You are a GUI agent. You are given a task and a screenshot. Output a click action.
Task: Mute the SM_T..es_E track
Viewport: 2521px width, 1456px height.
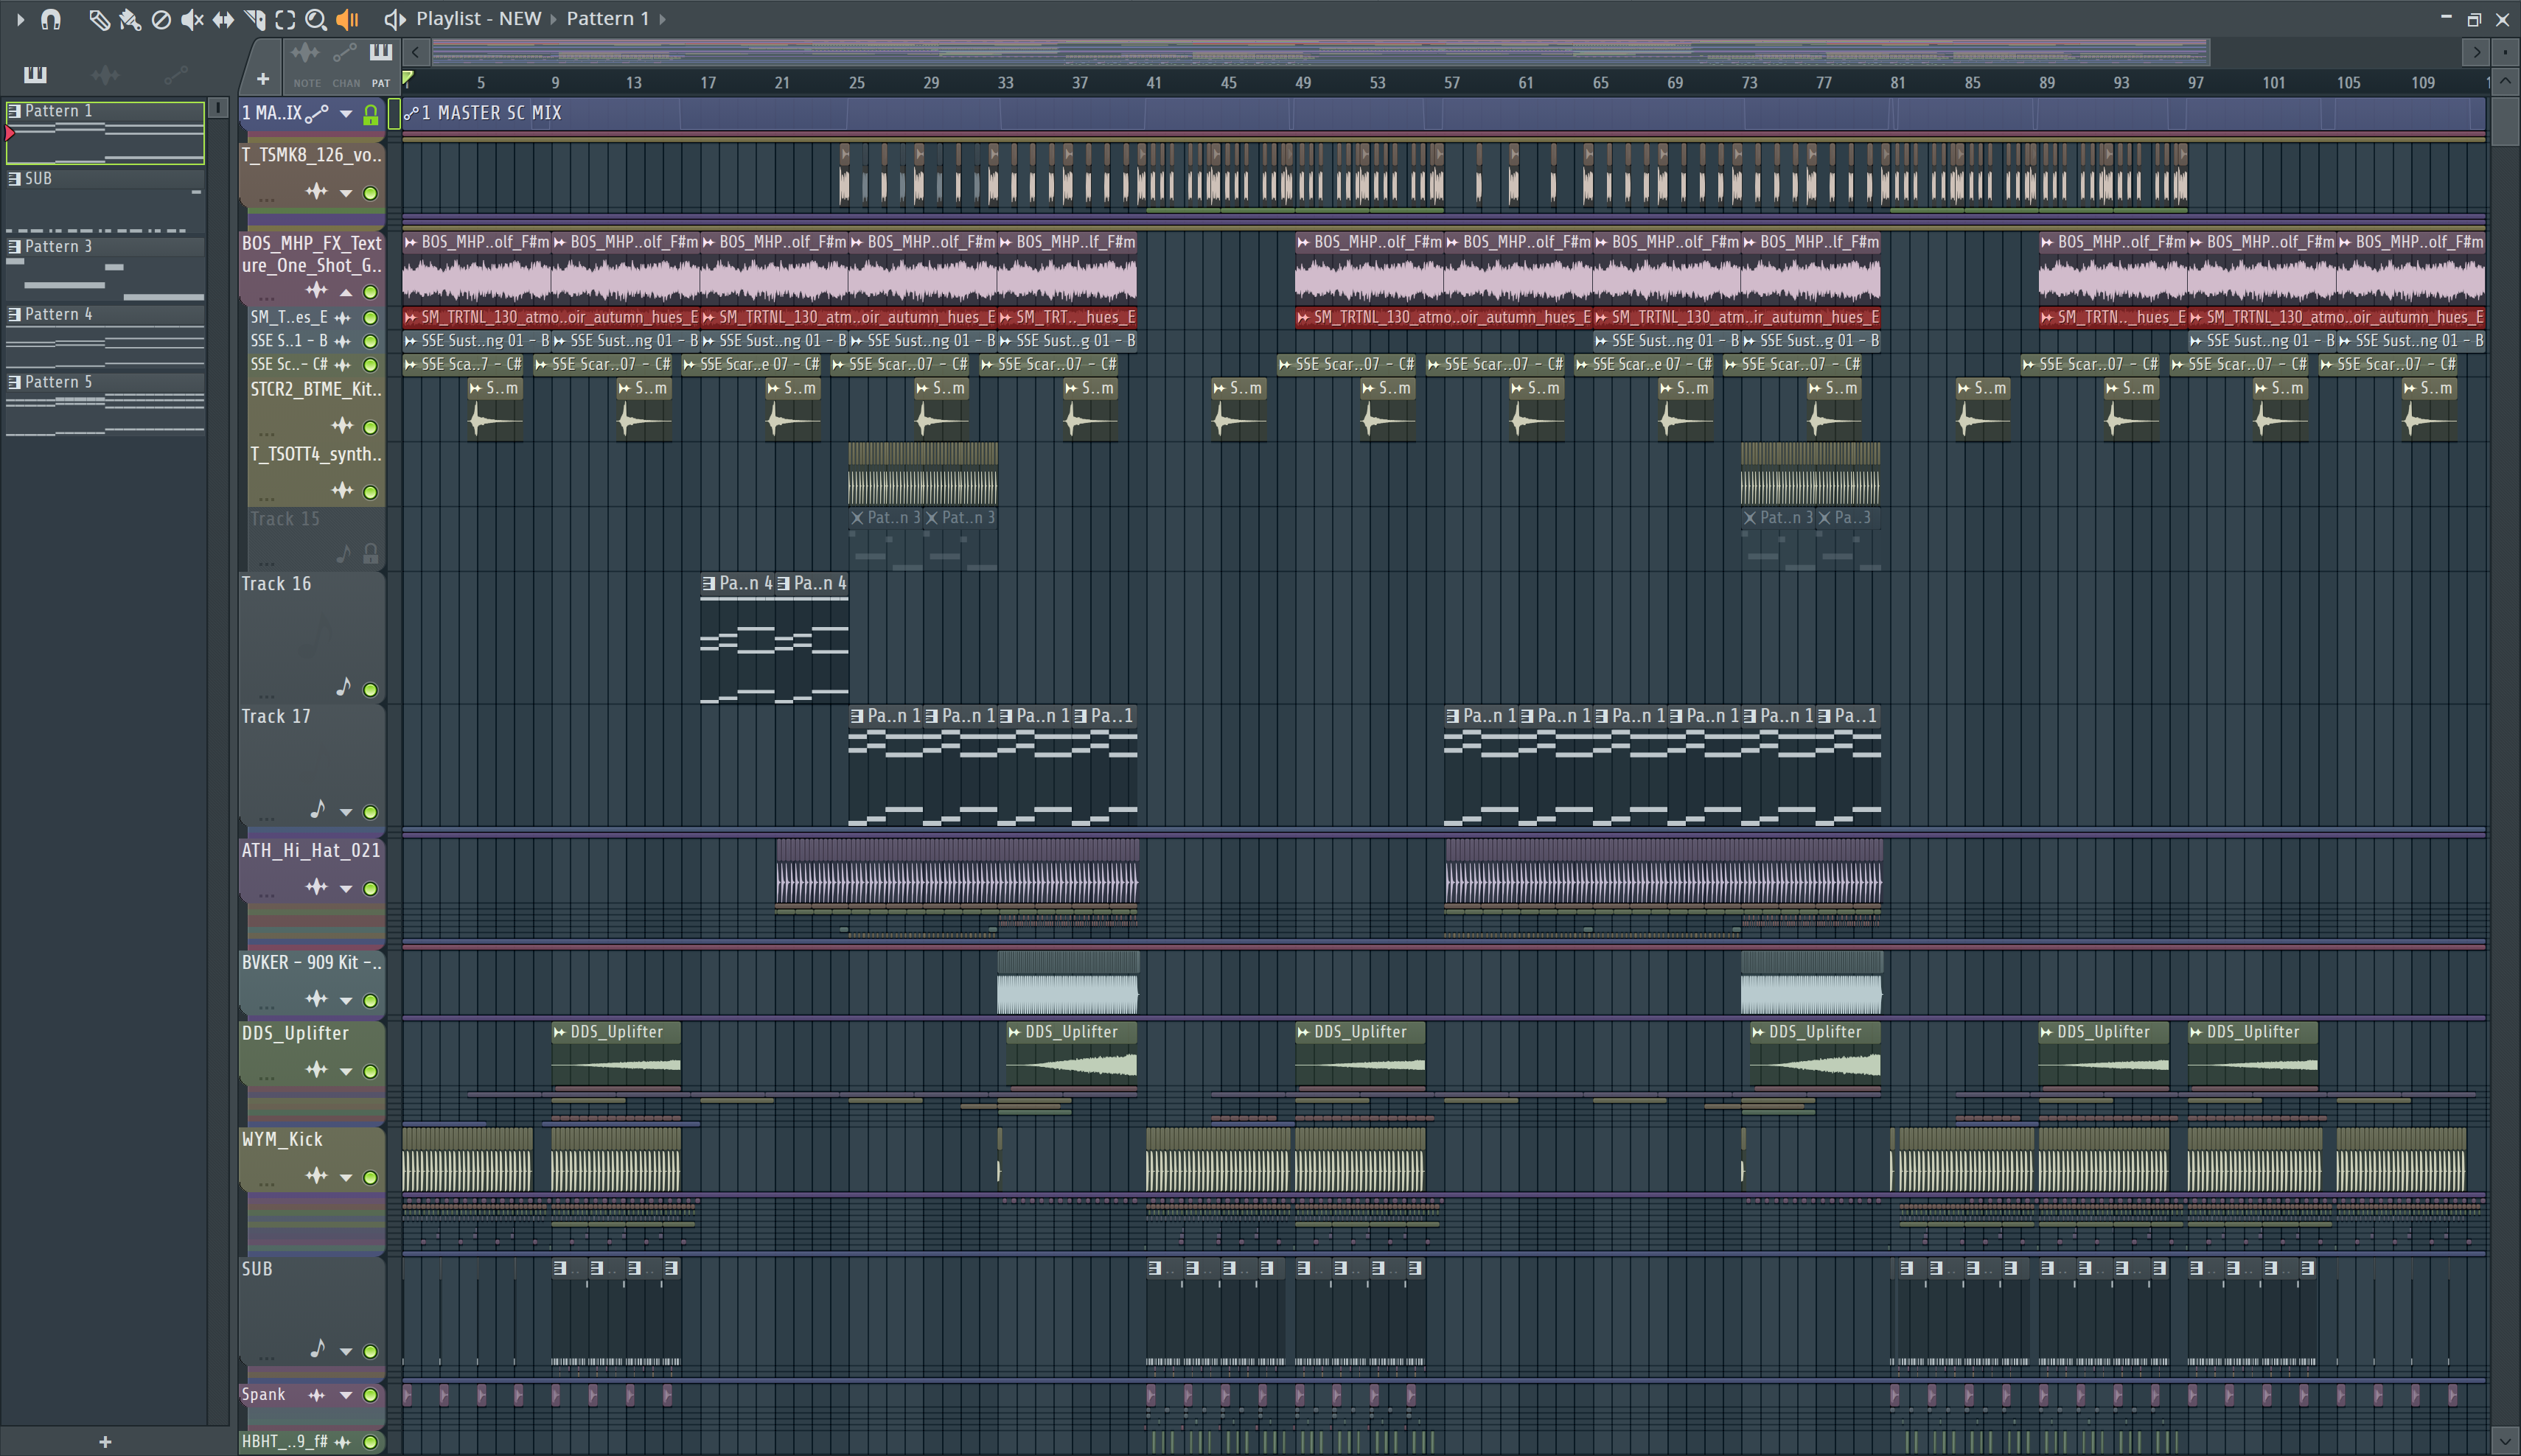pyautogui.click(x=370, y=317)
